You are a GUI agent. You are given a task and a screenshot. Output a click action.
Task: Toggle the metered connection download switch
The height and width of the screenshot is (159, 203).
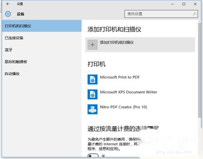pos(93,156)
